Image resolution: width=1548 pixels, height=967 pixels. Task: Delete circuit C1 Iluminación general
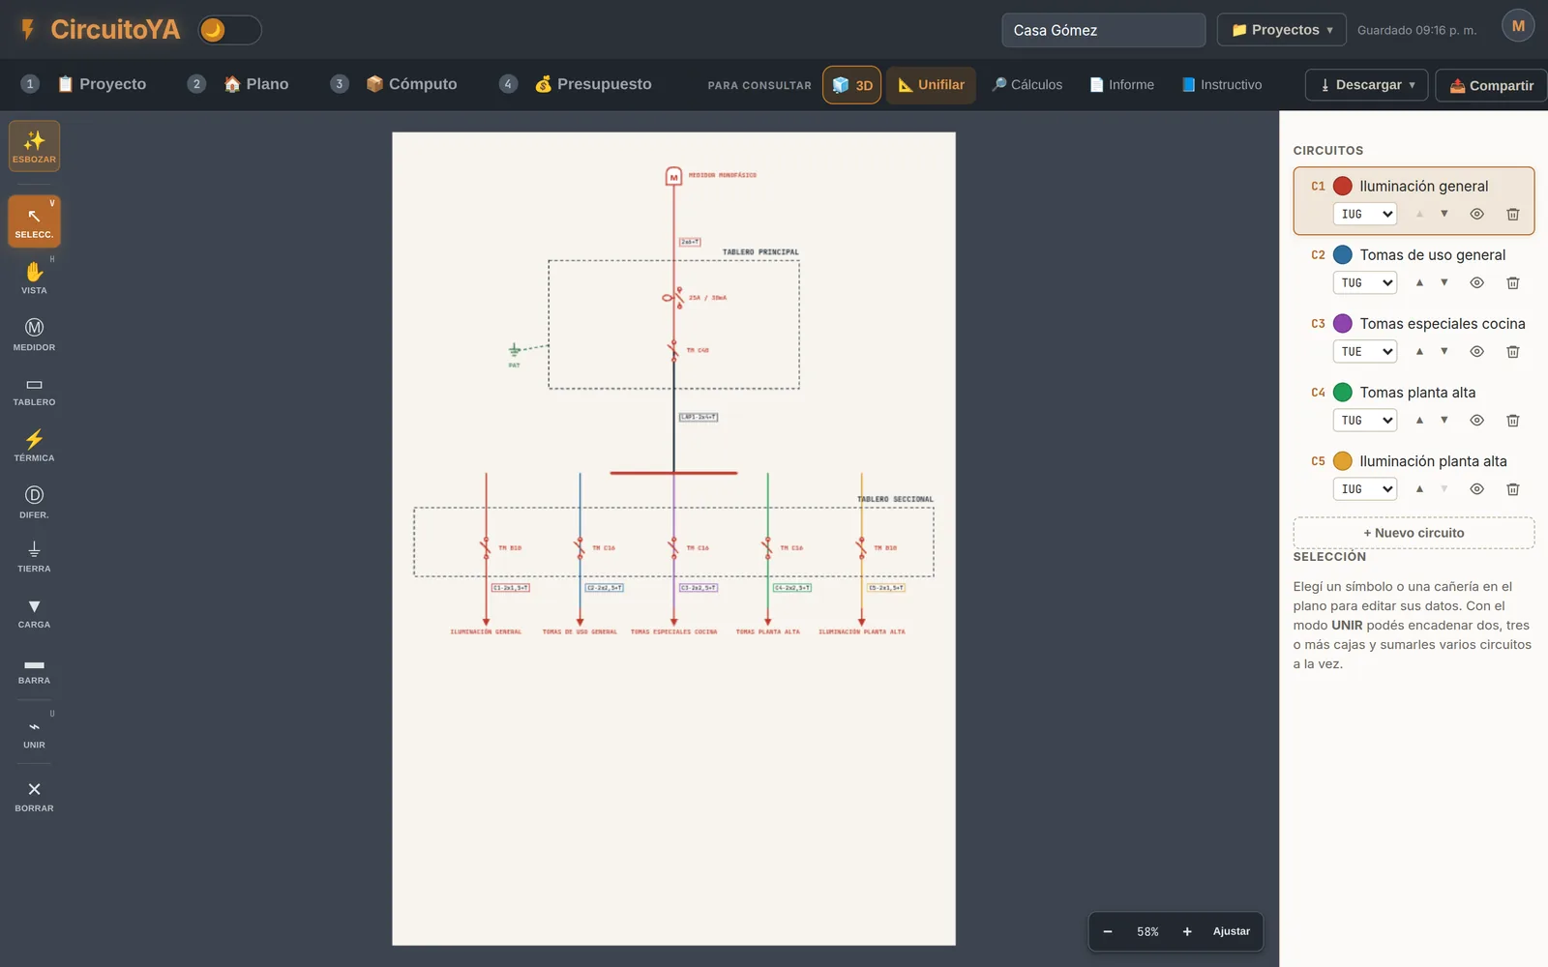pos(1513,214)
